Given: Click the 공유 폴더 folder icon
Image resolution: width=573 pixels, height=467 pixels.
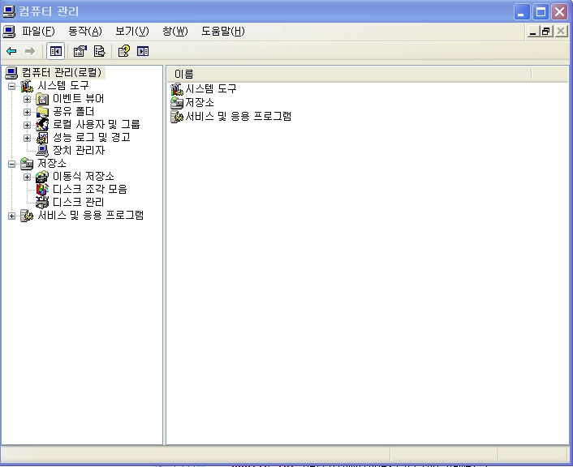Looking at the screenshot, I should pos(42,112).
